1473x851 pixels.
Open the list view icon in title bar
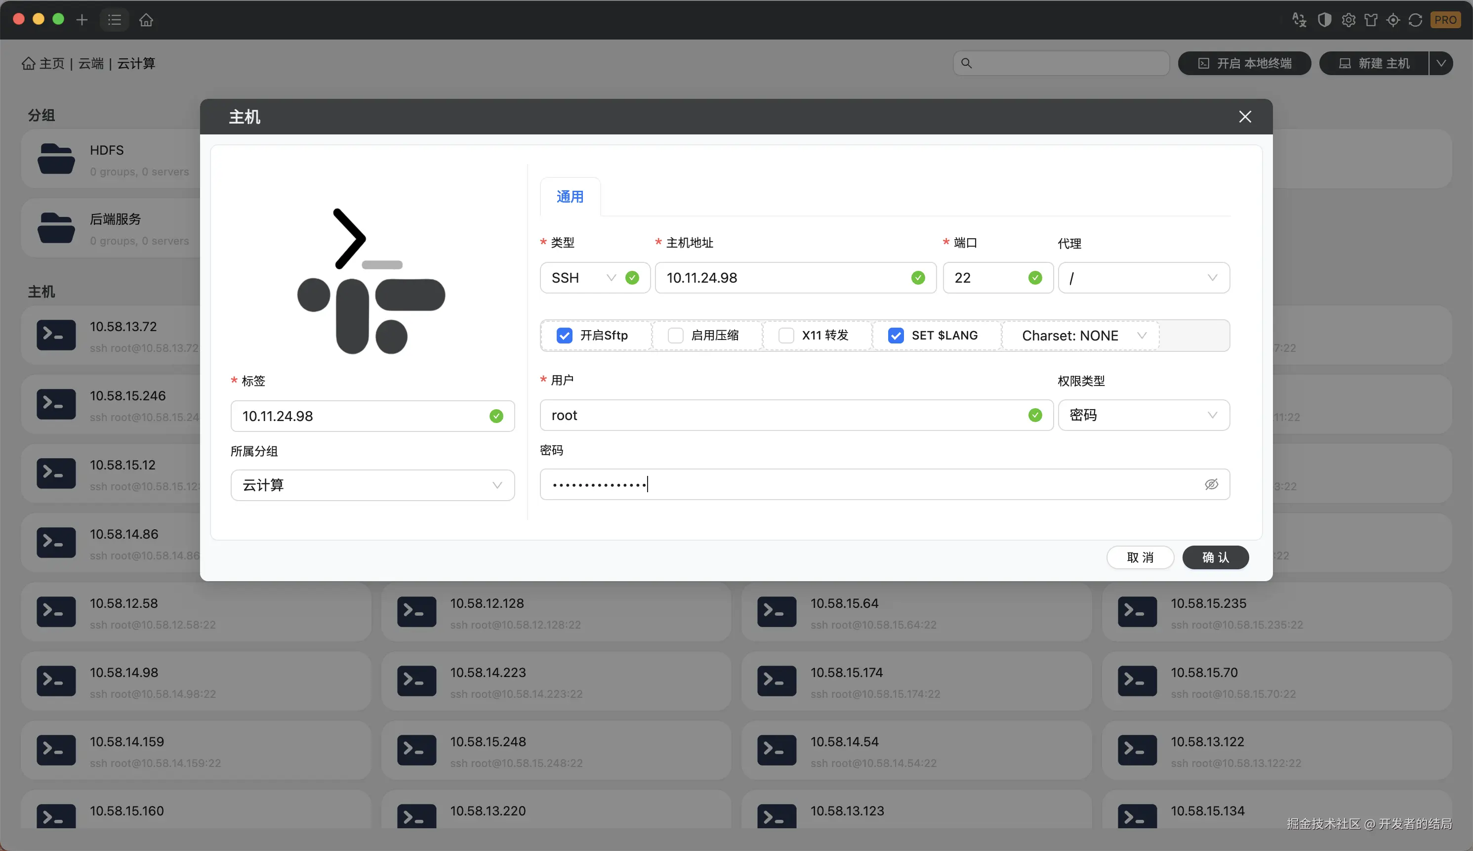point(115,20)
